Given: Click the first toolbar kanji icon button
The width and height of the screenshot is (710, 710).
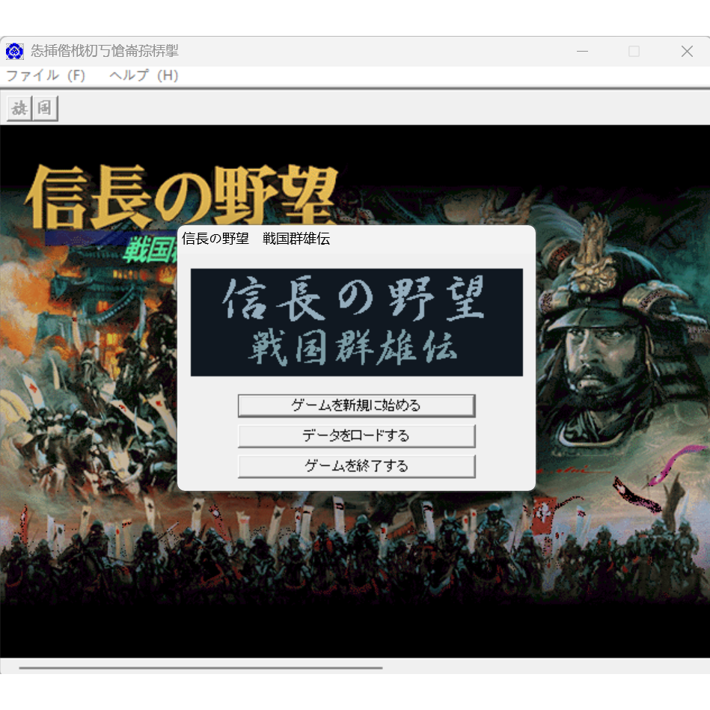Looking at the screenshot, I should pos(19,108).
